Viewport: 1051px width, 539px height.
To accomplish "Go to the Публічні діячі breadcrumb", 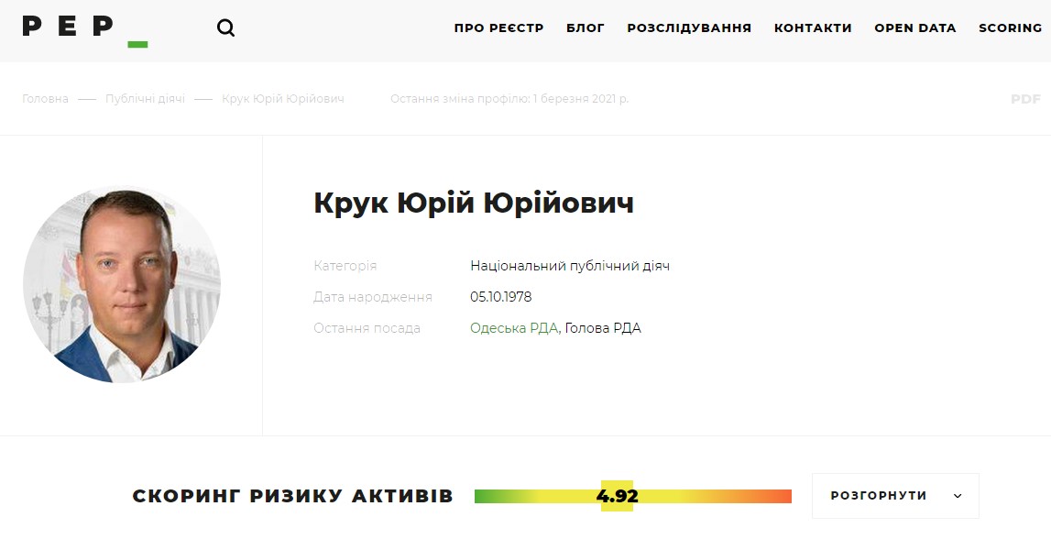I will pos(145,99).
